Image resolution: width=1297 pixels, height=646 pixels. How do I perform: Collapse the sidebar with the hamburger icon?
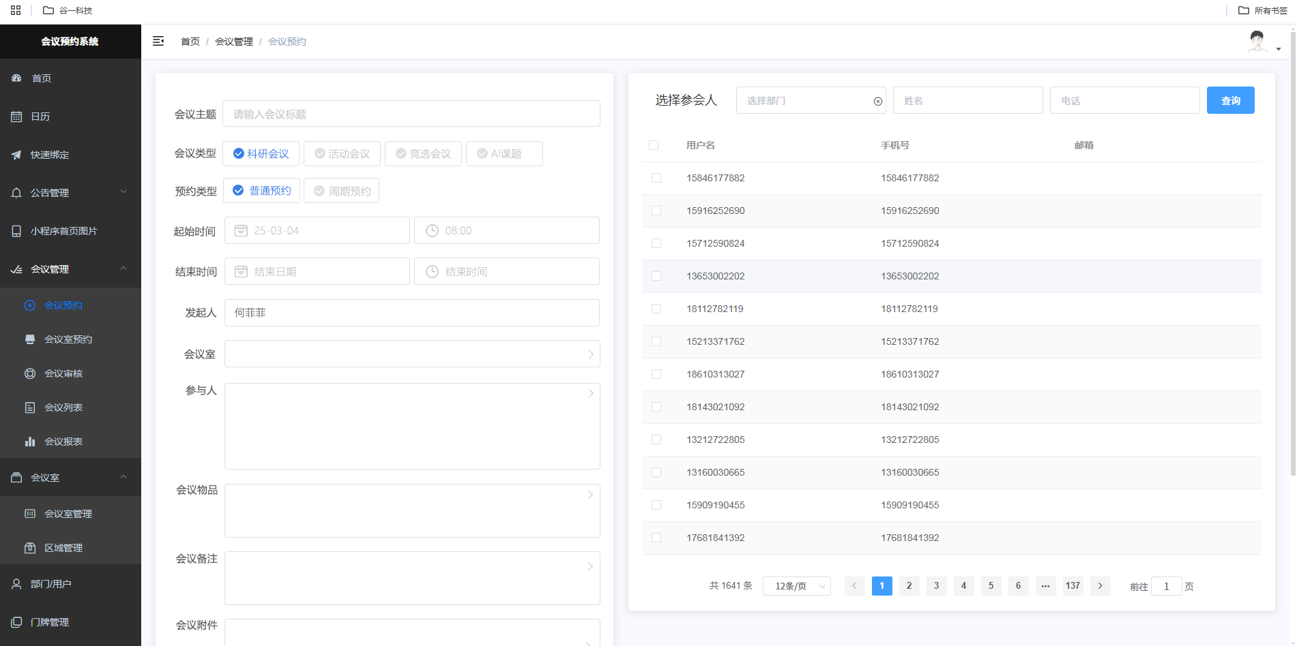(x=158, y=41)
